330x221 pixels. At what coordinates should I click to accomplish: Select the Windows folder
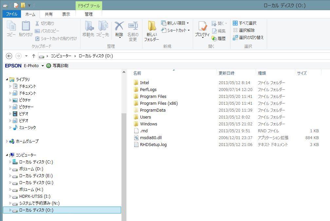pyautogui.click(x=149, y=124)
